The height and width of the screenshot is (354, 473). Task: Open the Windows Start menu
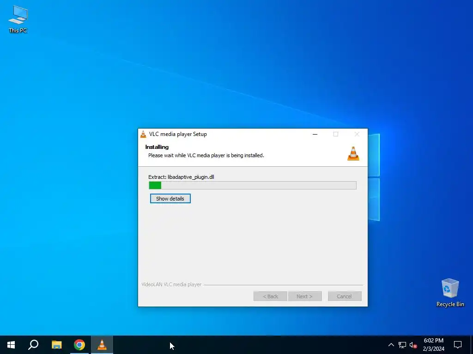tap(11, 345)
